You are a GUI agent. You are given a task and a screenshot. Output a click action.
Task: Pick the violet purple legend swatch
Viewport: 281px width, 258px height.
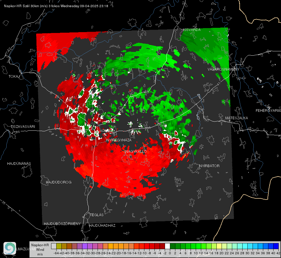coord(85,246)
